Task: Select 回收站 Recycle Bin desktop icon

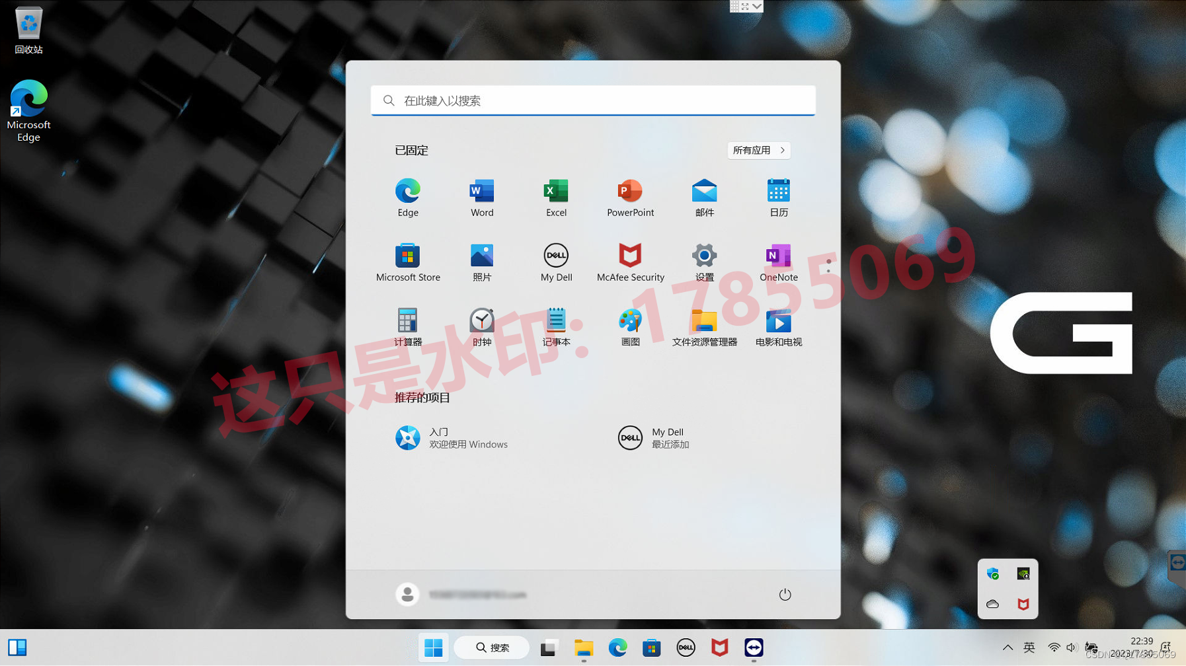Action: 28,30
